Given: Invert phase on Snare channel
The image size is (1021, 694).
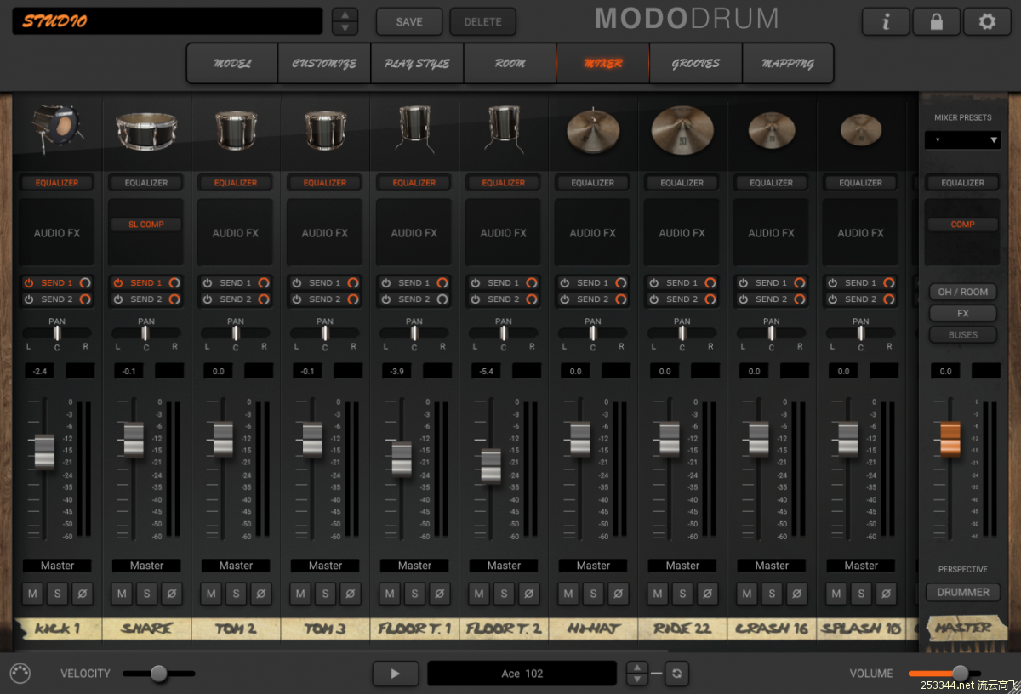Looking at the screenshot, I should click(x=171, y=594).
